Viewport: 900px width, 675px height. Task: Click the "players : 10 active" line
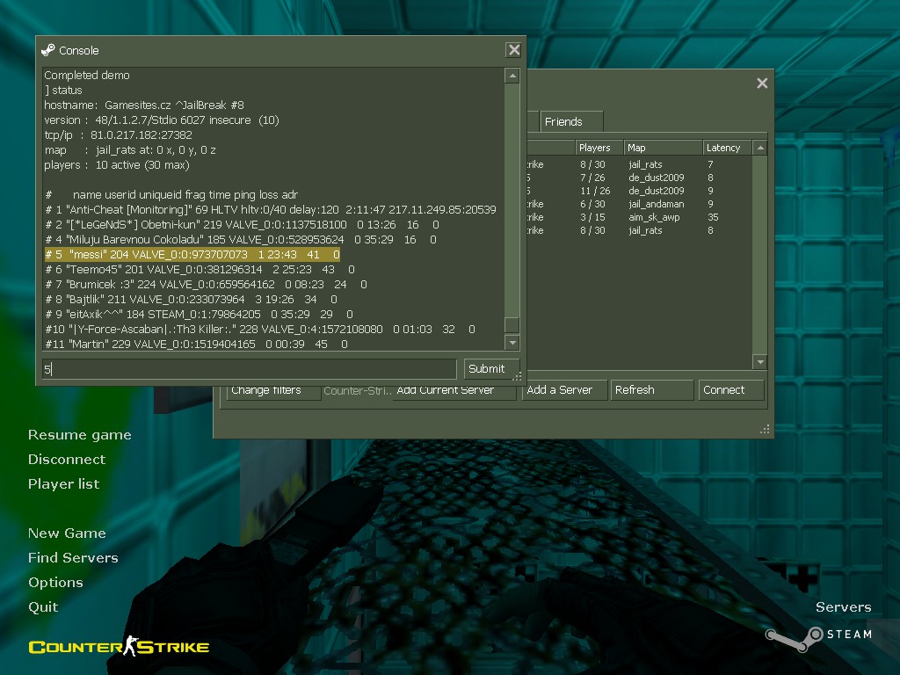tap(117, 164)
